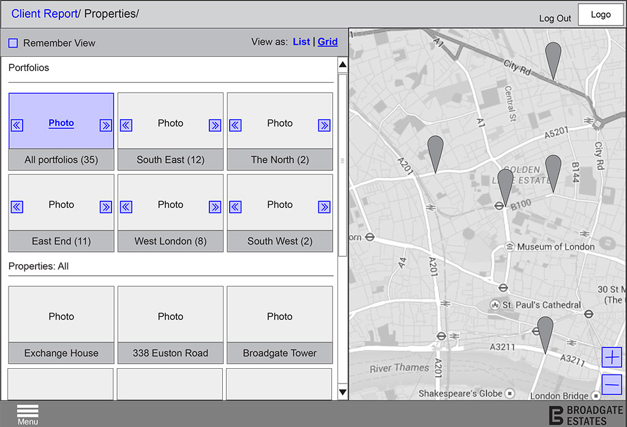Image resolution: width=627 pixels, height=427 pixels.
Task: Open Broadgate Tower property photo
Action: pyautogui.click(x=280, y=314)
